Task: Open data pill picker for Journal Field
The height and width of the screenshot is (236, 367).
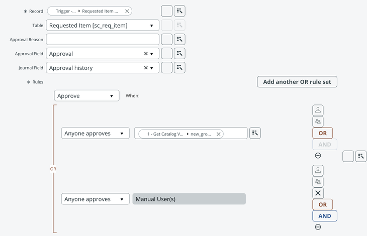Action: coord(180,67)
